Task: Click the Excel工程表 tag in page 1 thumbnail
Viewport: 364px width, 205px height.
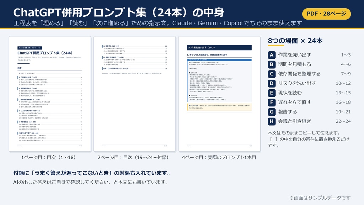Action: (x=30, y=48)
